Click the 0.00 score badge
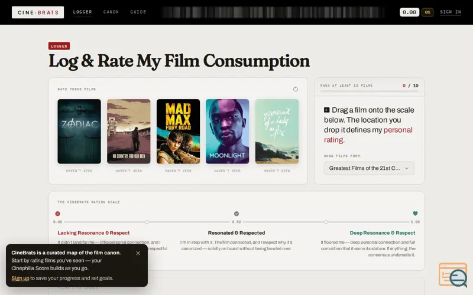This screenshot has height=295, width=473. [x=409, y=12]
